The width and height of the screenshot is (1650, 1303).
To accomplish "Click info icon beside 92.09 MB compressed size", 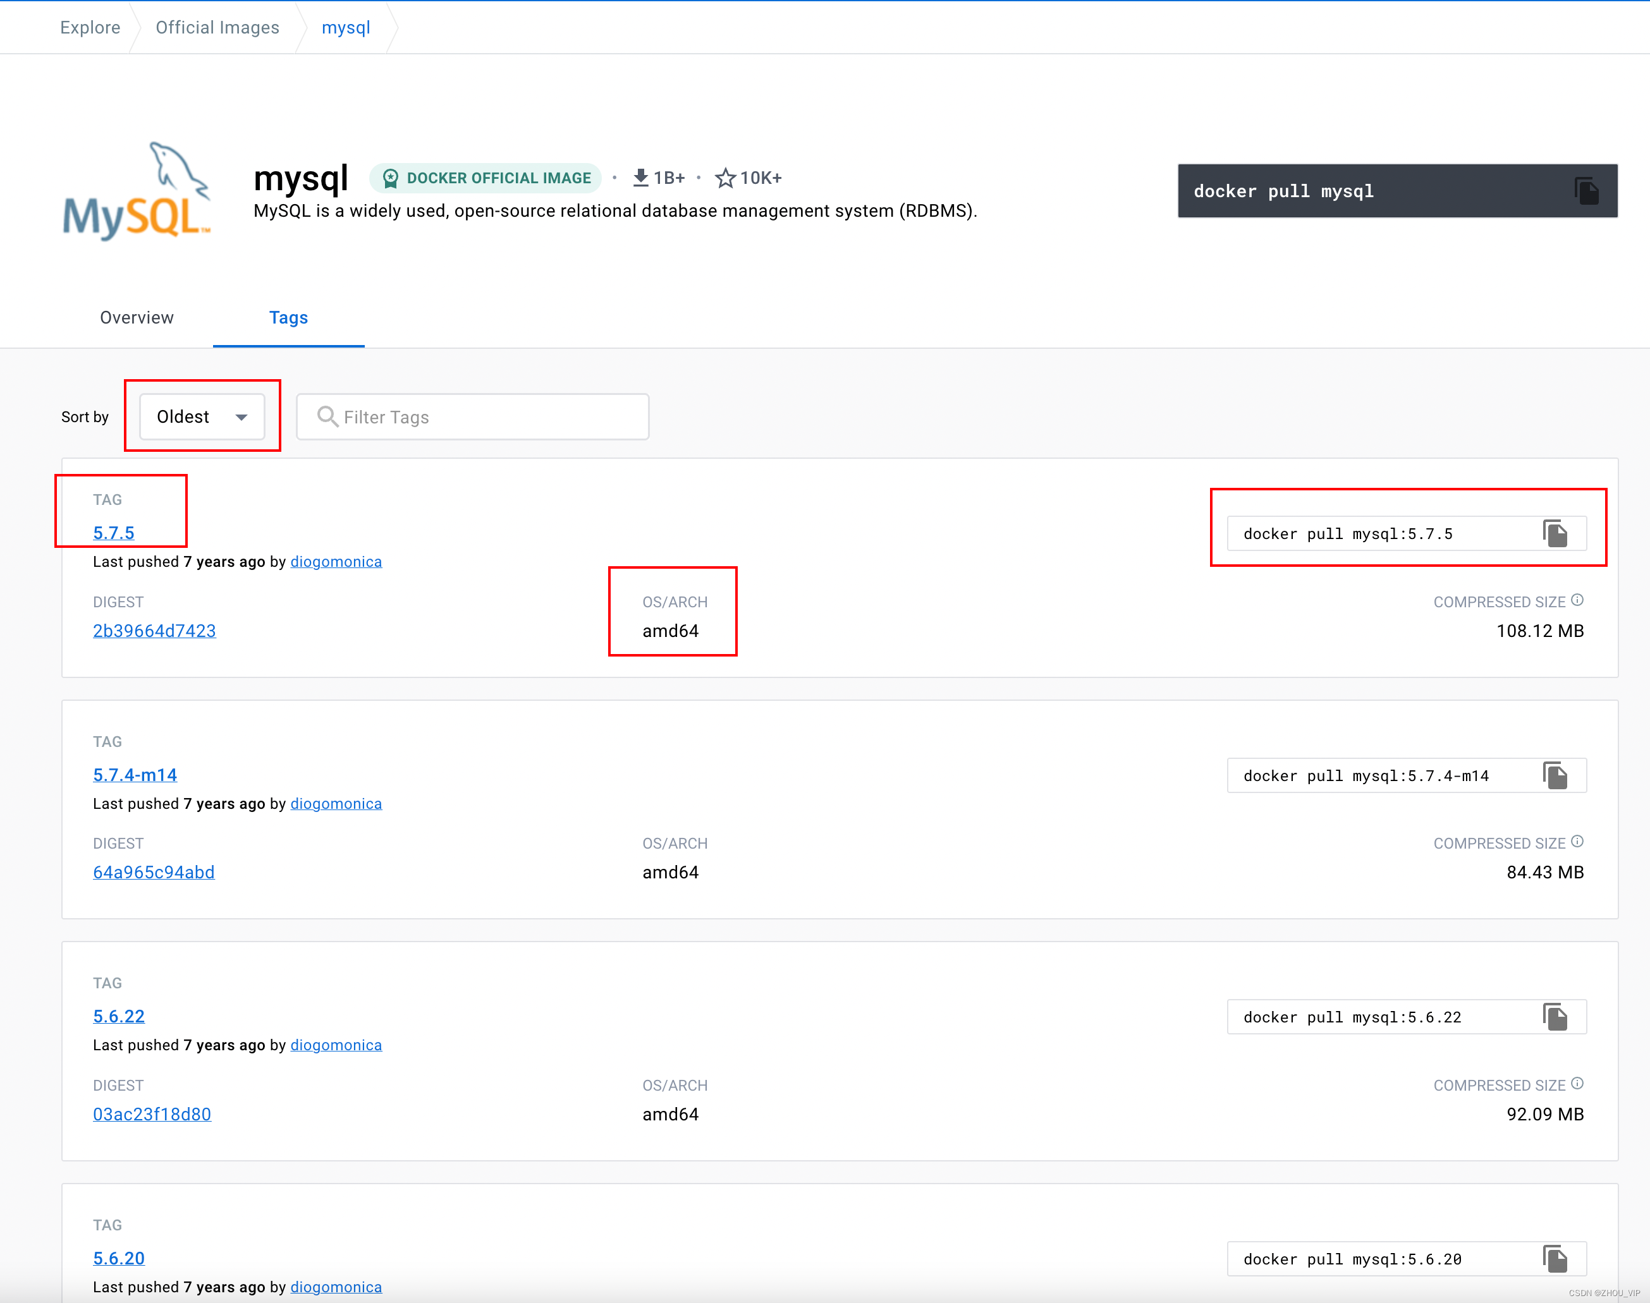I will pos(1577,1083).
